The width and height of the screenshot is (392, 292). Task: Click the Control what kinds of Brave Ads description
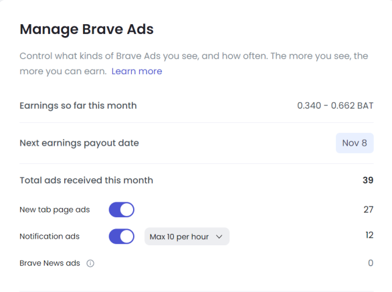[x=194, y=63]
